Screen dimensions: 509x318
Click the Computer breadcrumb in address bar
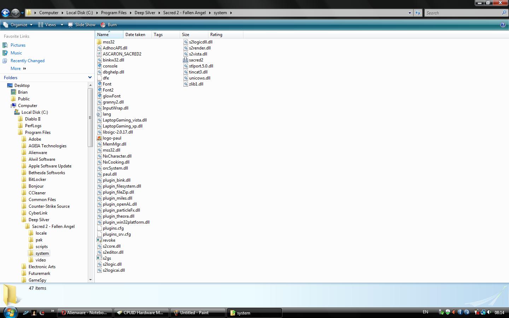coord(49,13)
